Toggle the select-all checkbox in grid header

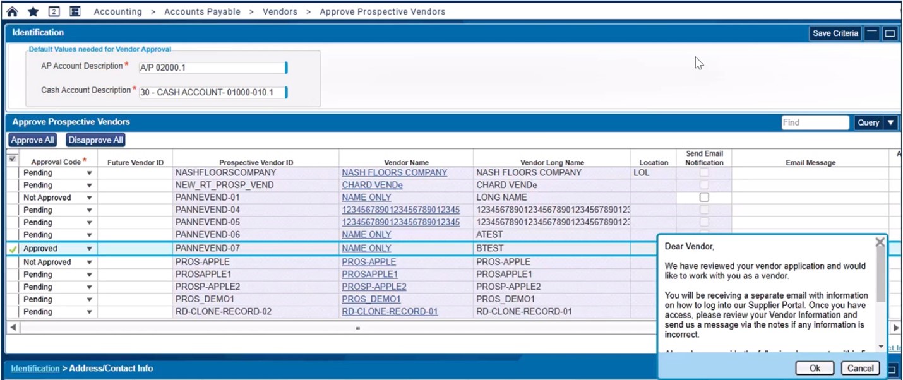tap(13, 158)
